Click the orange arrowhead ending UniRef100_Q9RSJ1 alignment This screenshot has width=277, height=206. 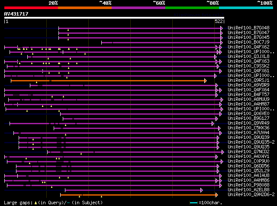point(206,81)
